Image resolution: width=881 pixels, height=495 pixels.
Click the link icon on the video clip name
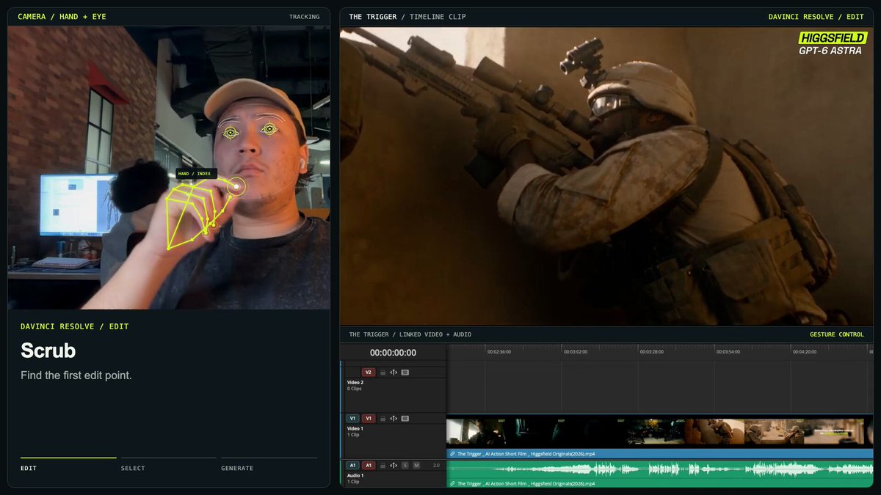[x=452, y=454]
